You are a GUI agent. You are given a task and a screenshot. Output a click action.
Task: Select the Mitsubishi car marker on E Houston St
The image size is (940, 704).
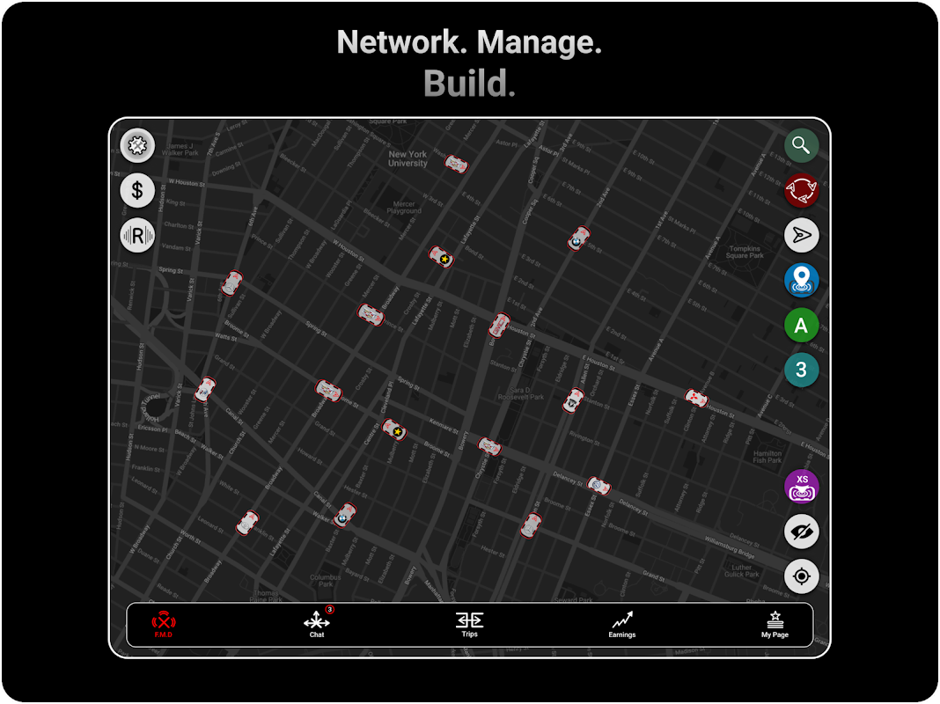tap(696, 398)
